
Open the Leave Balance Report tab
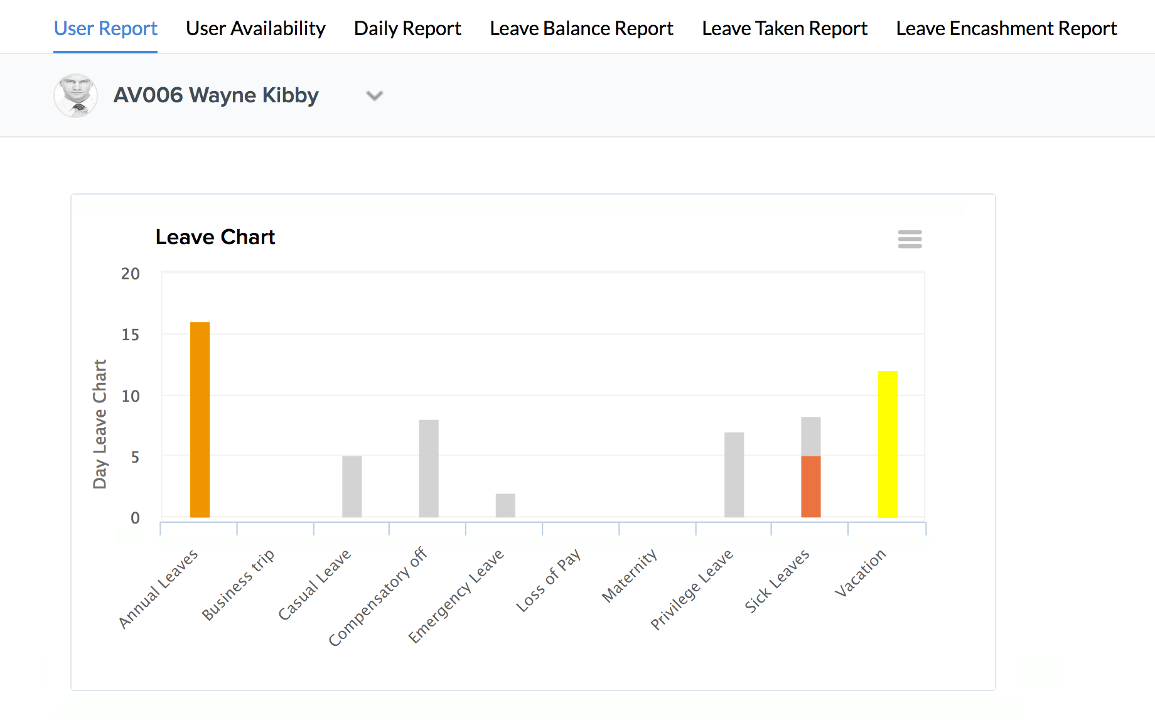coord(581,29)
